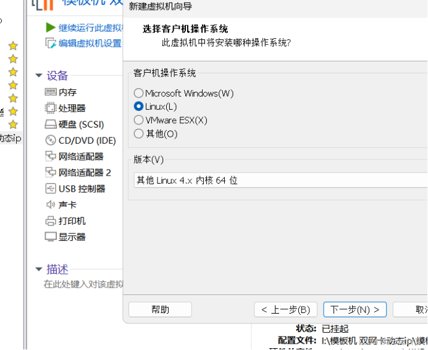Viewport: 428px width, 350px height.
Task: Select 打印机 device label
Action: [72, 221]
